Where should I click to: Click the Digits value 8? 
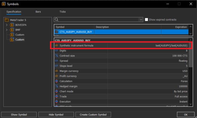pos(187,50)
